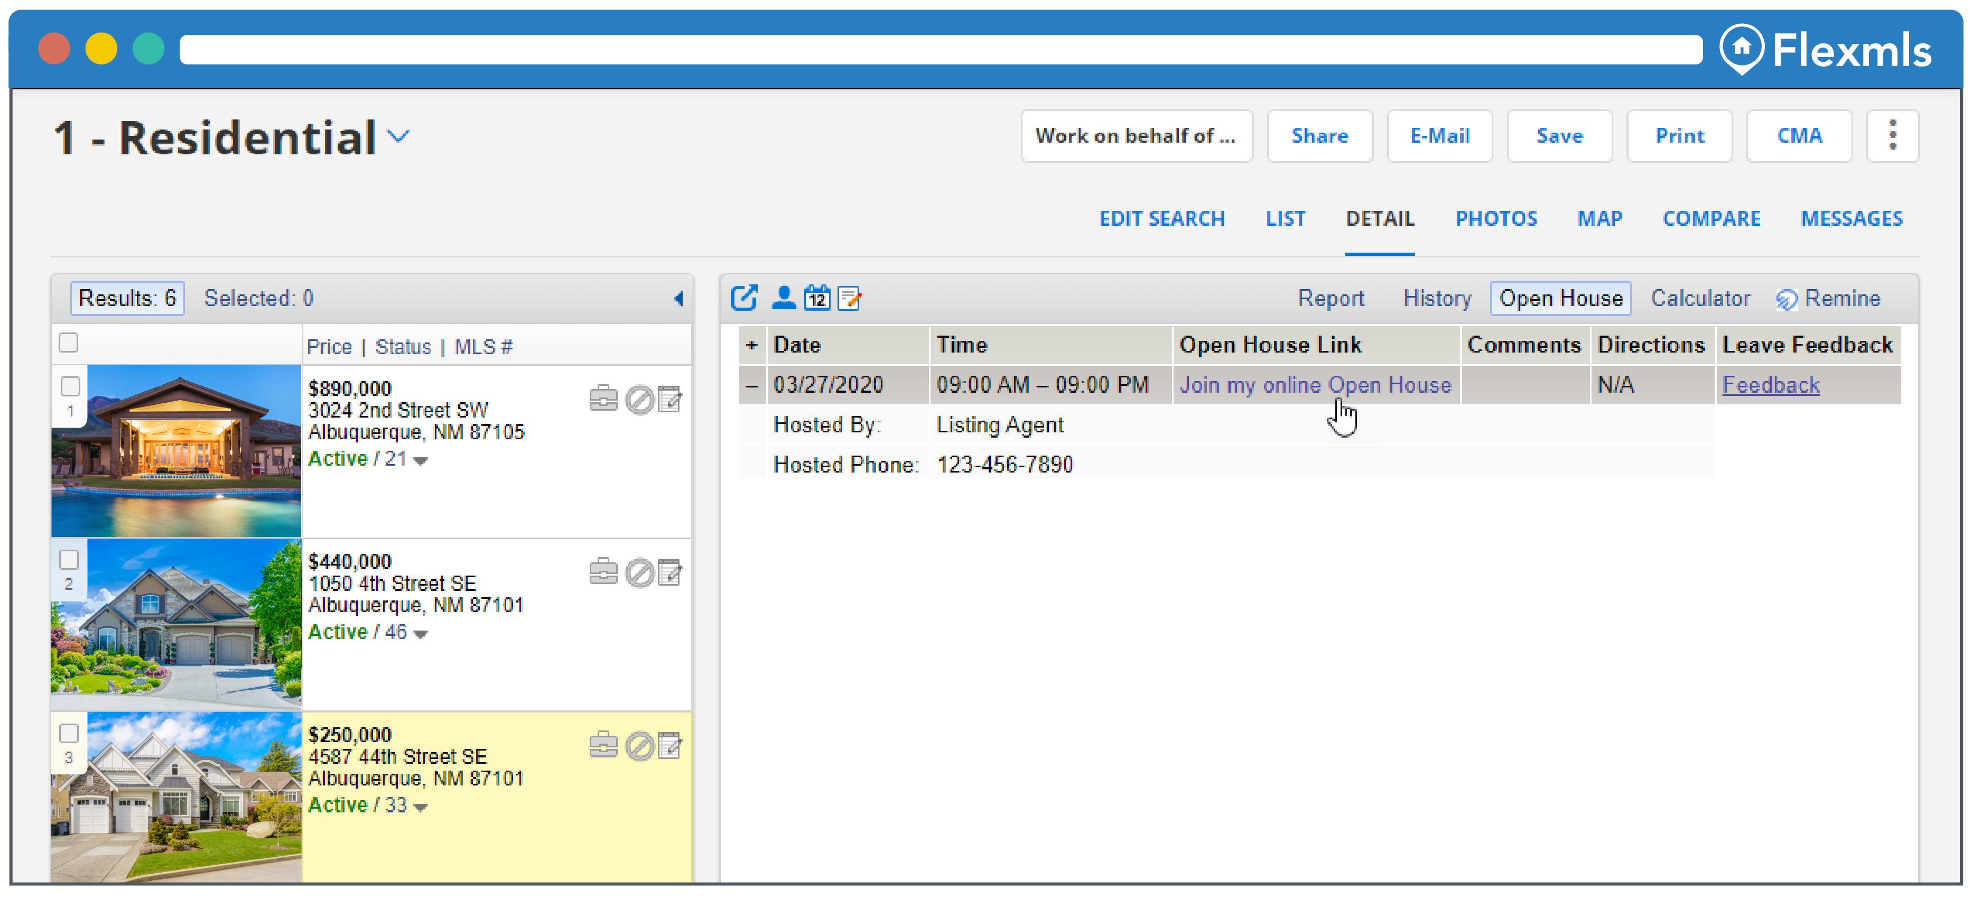Viewport: 1972px width, 907px height.
Task: Switch to the LIST tab
Action: (x=1285, y=219)
